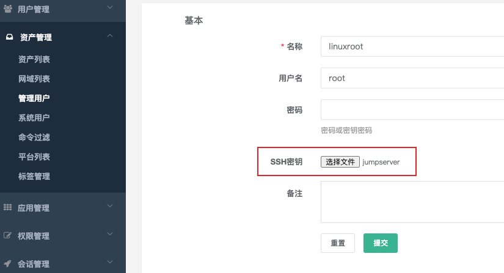Expand the 权限管理 chevron arrow
504x273 pixels.
[x=110, y=234]
